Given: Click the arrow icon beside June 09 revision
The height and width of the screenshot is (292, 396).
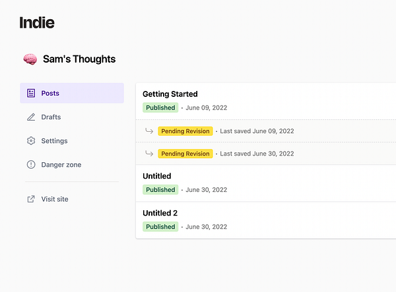Looking at the screenshot, I should pos(149,131).
